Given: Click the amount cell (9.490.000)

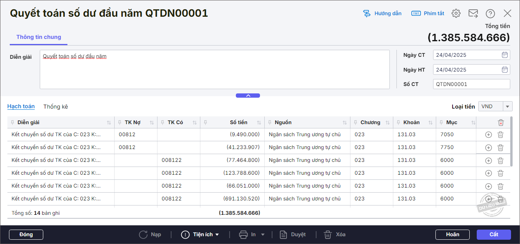Looking at the screenshot, I should tap(232, 135).
